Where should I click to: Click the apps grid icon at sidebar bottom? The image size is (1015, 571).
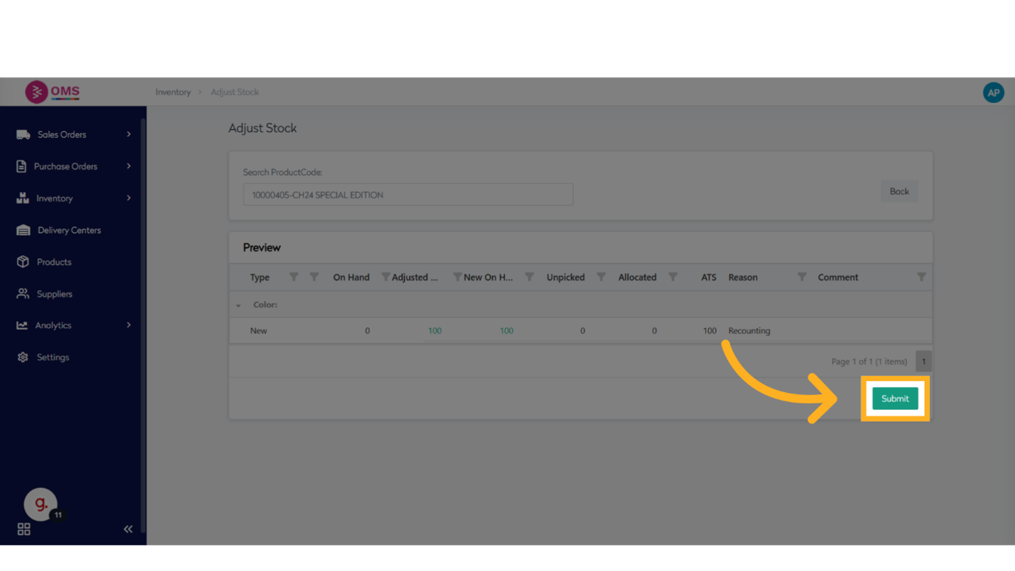pos(24,529)
